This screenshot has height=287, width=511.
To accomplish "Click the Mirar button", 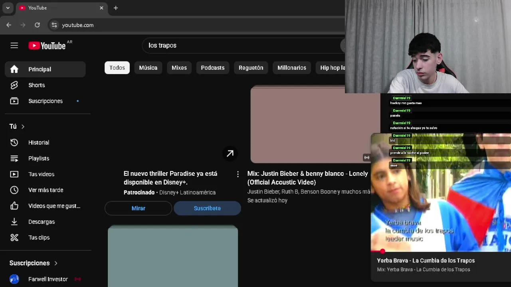I will point(138,208).
